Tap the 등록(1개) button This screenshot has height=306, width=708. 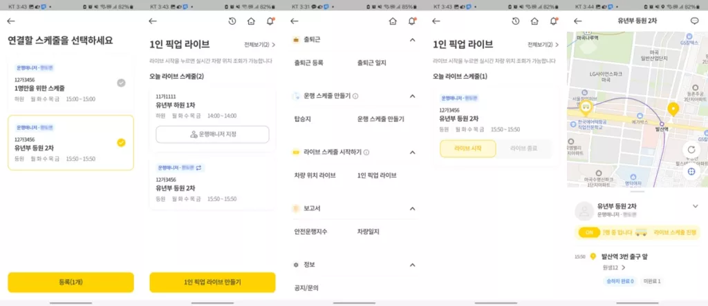(x=71, y=282)
